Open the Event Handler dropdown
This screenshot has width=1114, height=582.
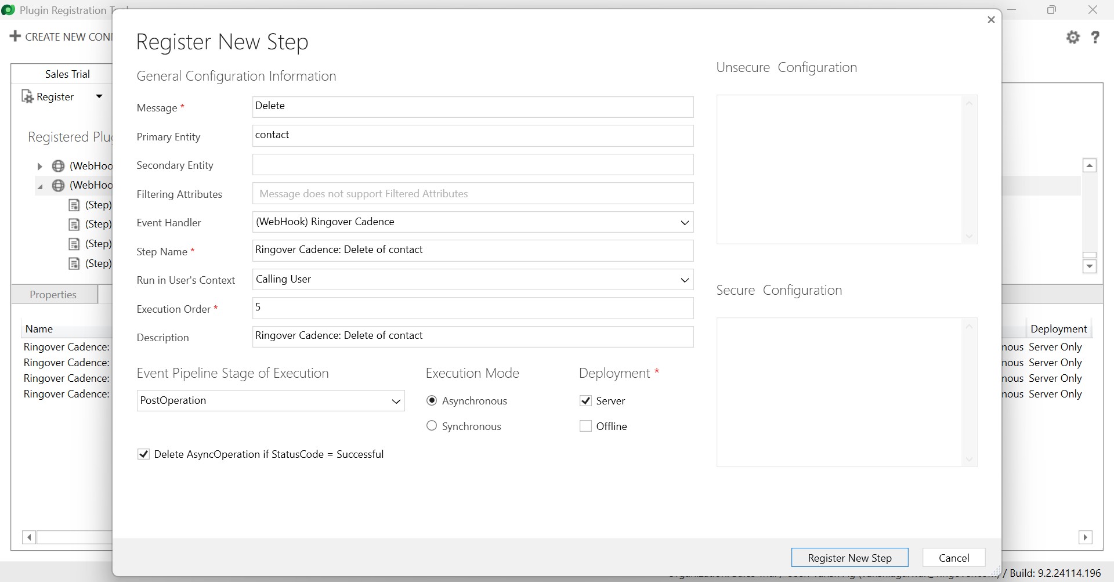473,222
